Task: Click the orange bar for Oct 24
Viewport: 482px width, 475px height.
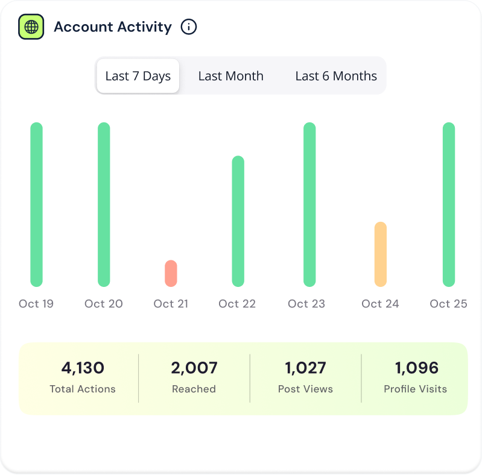Action: 380,254
